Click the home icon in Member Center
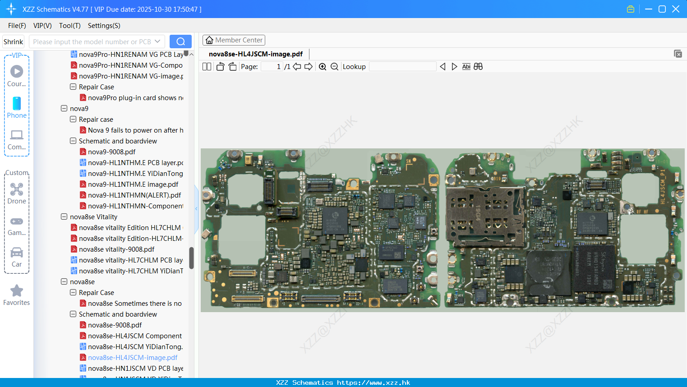 coord(209,40)
